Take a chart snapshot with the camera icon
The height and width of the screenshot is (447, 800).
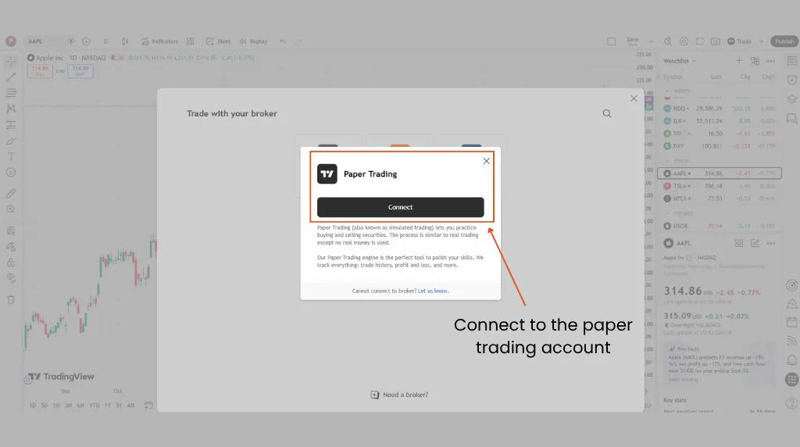tap(716, 41)
